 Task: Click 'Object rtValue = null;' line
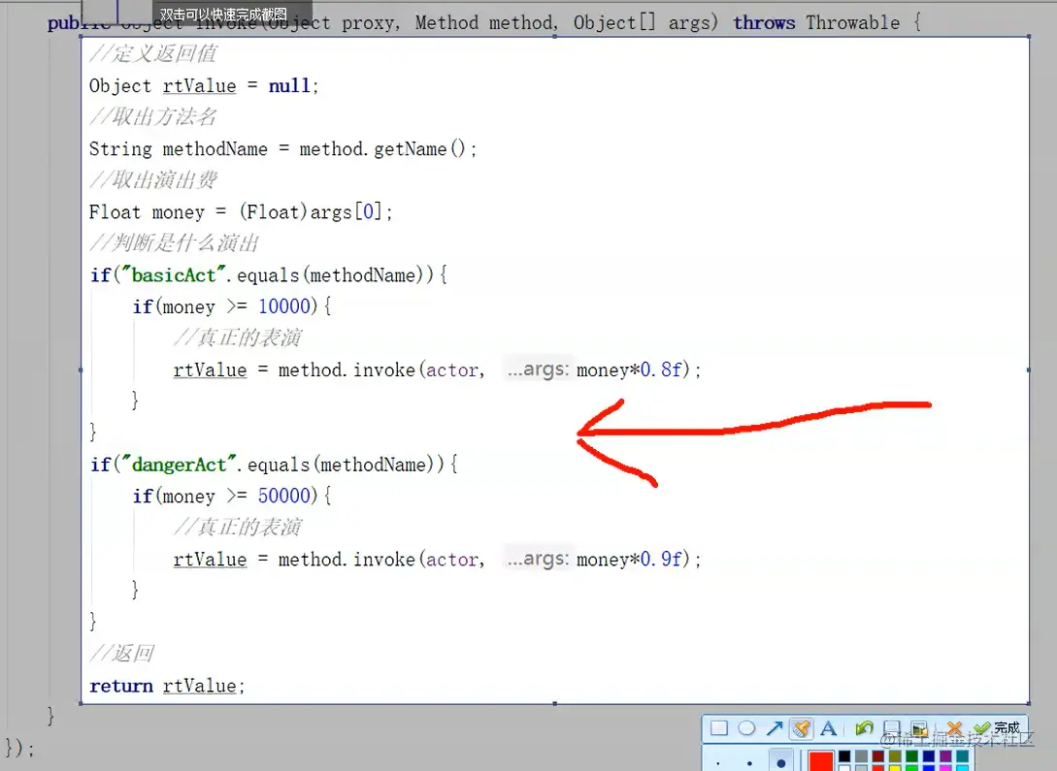(x=204, y=86)
